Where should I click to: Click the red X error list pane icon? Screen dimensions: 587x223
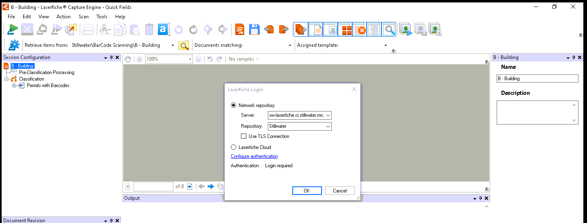click(359, 30)
